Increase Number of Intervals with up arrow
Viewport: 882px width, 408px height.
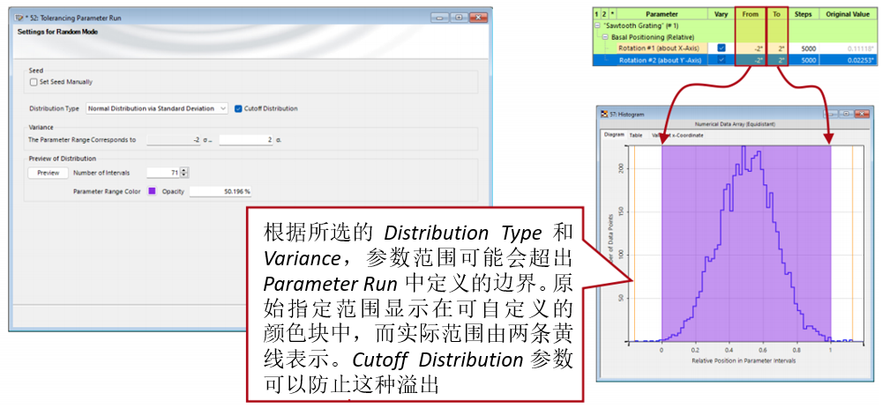click(x=185, y=170)
